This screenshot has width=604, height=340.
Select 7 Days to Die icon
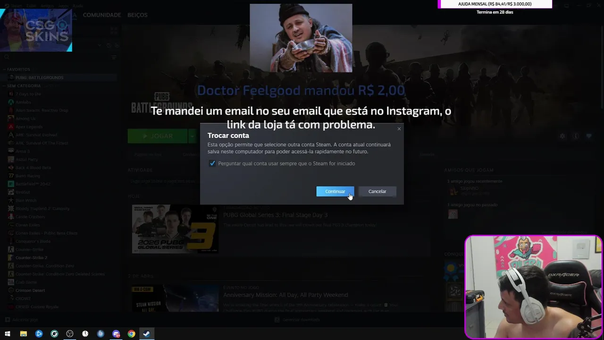(11, 94)
